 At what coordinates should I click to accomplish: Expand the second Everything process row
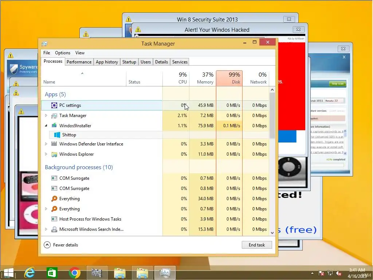46,209
